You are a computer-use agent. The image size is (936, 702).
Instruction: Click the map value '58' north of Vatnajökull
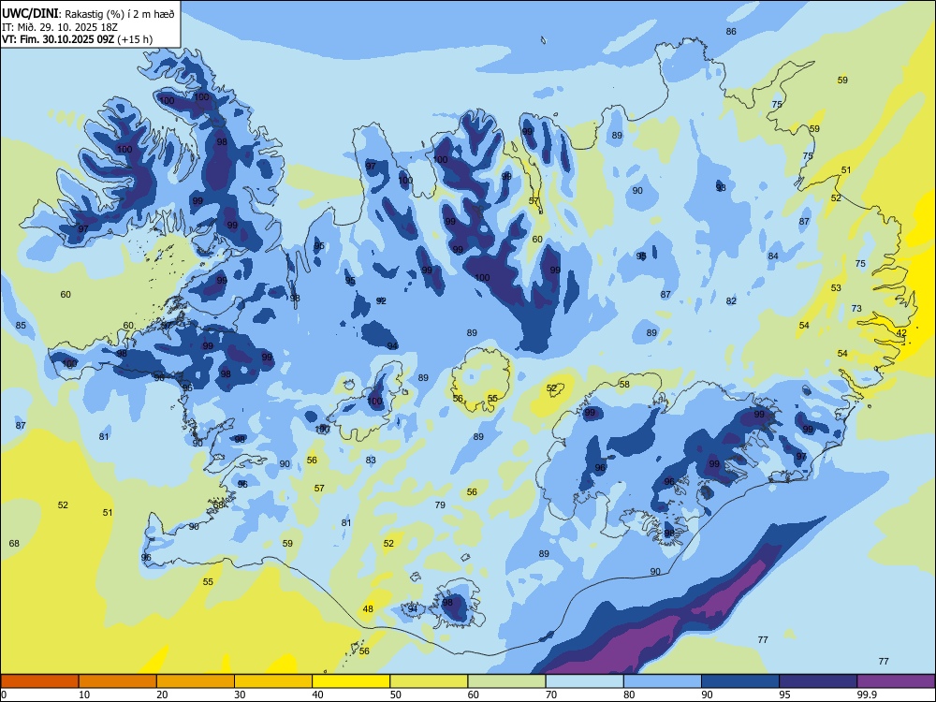coord(624,385)
